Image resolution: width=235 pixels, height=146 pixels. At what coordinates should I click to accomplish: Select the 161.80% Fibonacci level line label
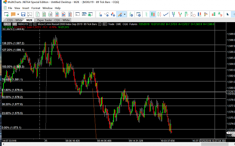click(13, 29)
